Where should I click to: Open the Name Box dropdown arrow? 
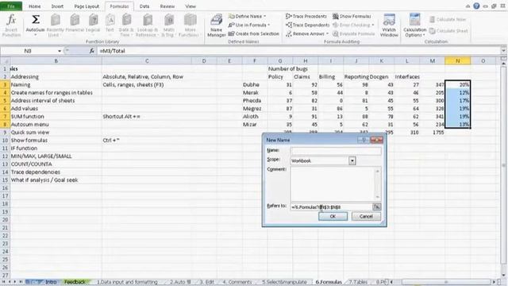(x=60, y=51)
